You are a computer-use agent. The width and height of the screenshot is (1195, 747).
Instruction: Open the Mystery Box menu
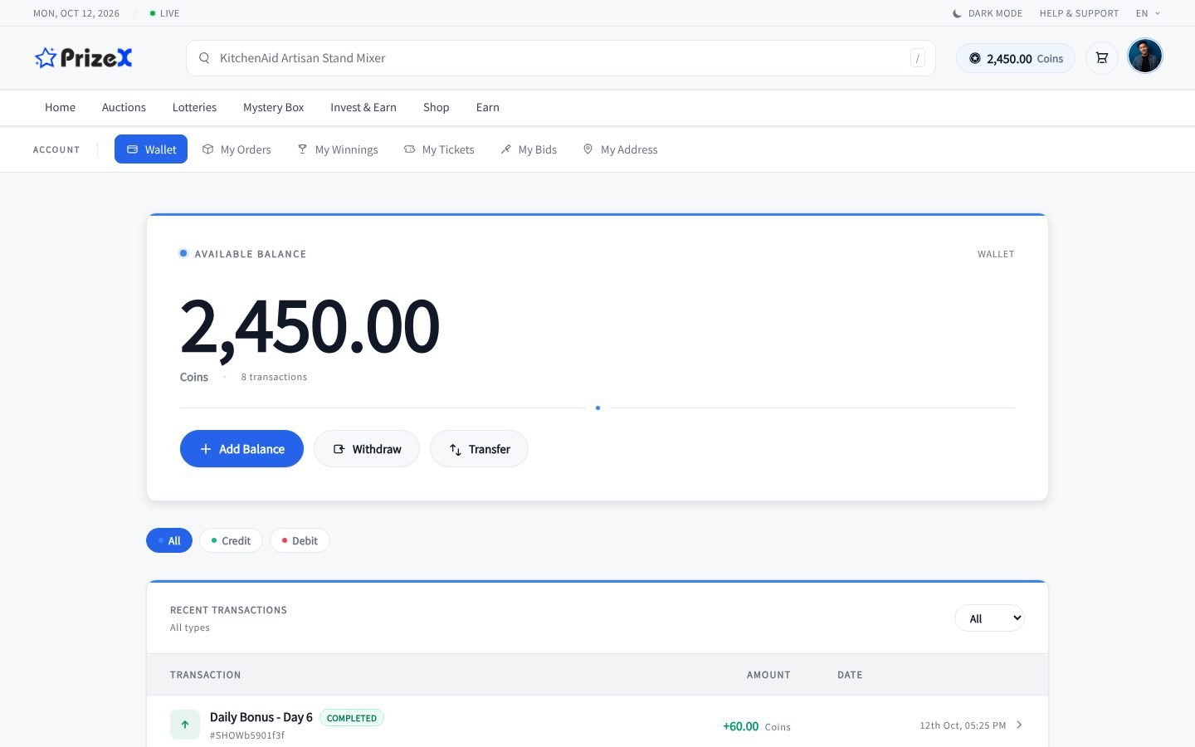click(x=274, y=107)
